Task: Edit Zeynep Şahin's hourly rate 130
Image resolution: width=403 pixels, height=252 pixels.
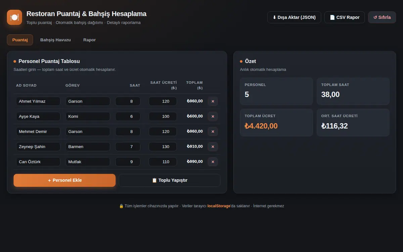Action: (x=163, y=147)
